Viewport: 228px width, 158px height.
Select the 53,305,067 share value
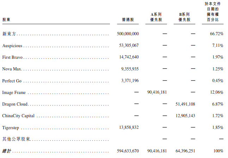129,45
